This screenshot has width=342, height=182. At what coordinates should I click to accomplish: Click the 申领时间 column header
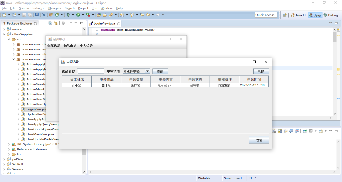point(254,79)
